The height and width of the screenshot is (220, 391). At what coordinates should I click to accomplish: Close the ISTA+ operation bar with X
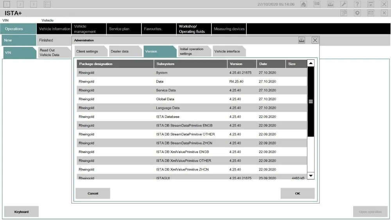point(384,13)
